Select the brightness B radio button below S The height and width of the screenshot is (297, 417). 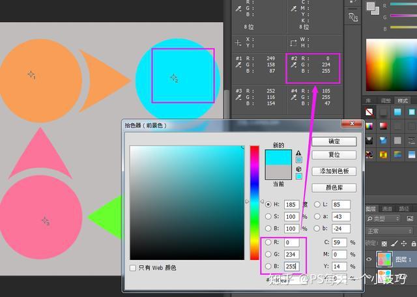point(268,229)
